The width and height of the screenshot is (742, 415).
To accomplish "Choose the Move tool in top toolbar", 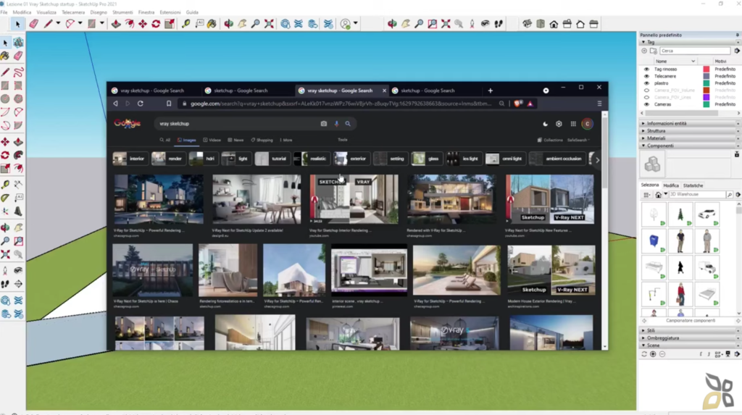I will 143,24.
